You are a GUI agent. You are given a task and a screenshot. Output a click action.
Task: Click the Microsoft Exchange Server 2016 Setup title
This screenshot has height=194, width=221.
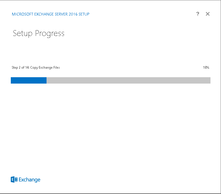[51, 14]
